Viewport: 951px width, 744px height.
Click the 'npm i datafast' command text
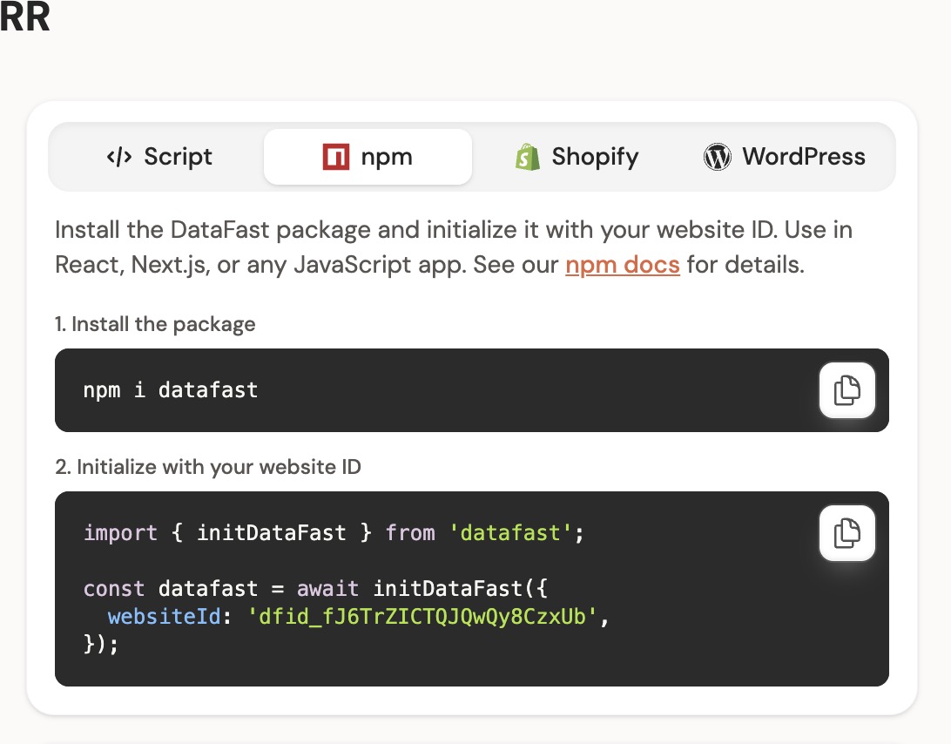click(x=171, y=390)
